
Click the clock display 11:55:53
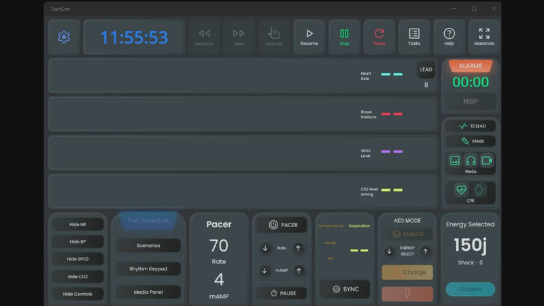click(x=134, y=37)
